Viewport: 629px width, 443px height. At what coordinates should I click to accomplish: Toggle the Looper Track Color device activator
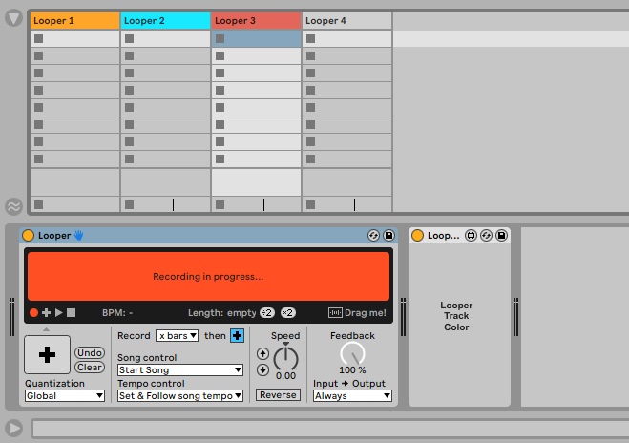pyautogui.click(x=417, y=236)
